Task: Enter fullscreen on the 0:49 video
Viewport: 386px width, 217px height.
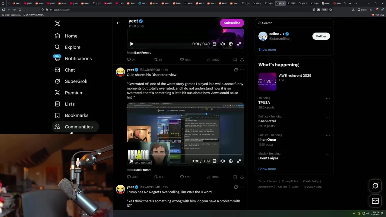Action: [x=239, y=44]
